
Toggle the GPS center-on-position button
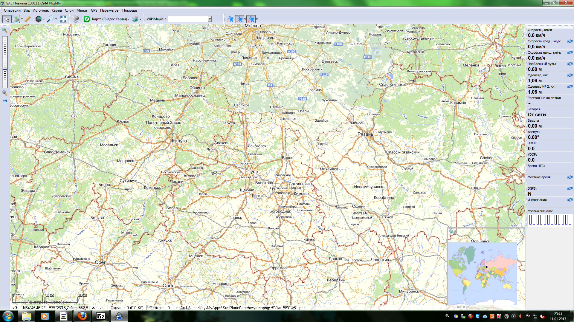(251, 19)
